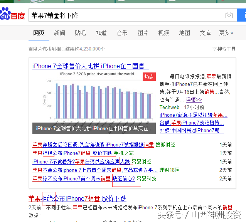The width and height of the screenshot is (246, 222).
Task: Click the search tools funnel icon
Action: (214, 49)
